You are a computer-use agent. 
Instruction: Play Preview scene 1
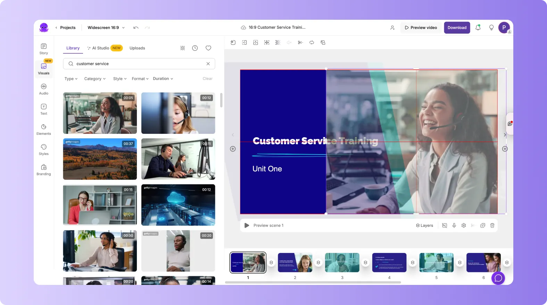pos(247,226)
